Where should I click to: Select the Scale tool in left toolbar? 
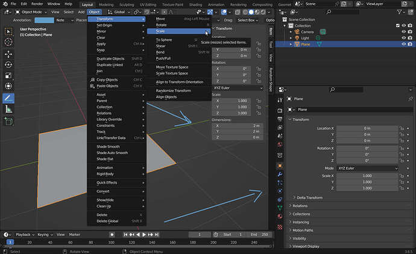[x=8, y=75]
